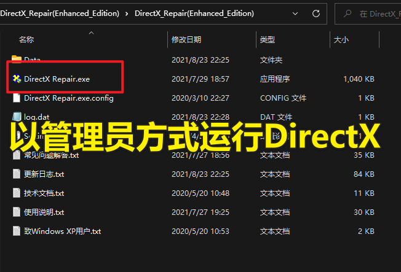Click the 致Windows XP用户.txt document icon
This screenshot has width=401, height=272.
tap(17, 231)
